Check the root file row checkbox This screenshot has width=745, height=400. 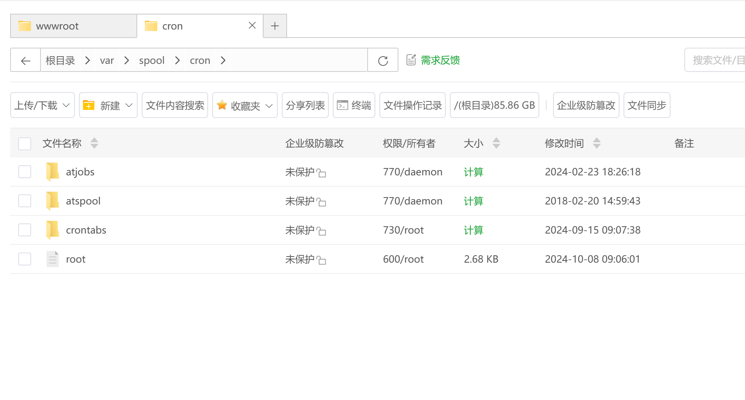(x=25, y=259)
